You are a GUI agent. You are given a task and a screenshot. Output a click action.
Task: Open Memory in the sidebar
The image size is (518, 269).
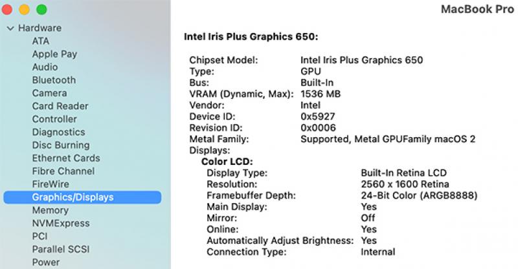click(x=50, y=210)
